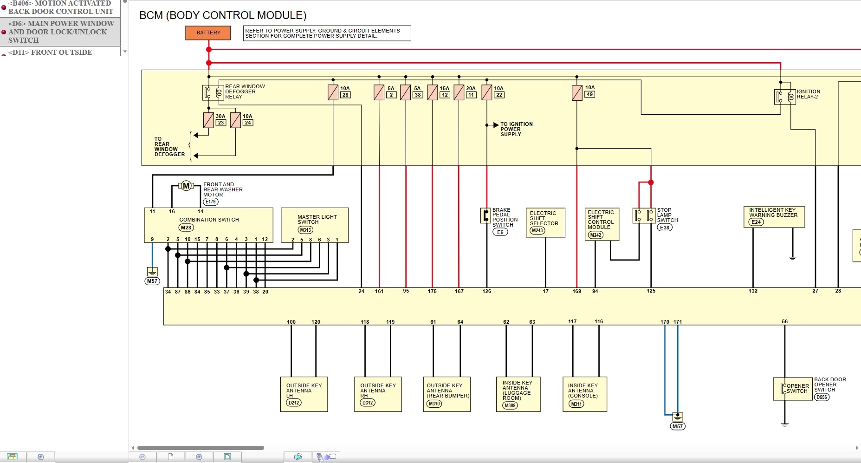Click the export/send diagram icon beside printer
861x463 pixels.
click(326, 457)
